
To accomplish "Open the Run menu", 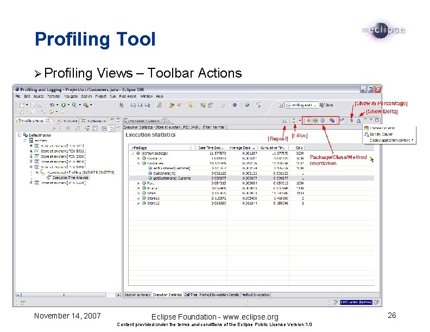I will [113, 97].
